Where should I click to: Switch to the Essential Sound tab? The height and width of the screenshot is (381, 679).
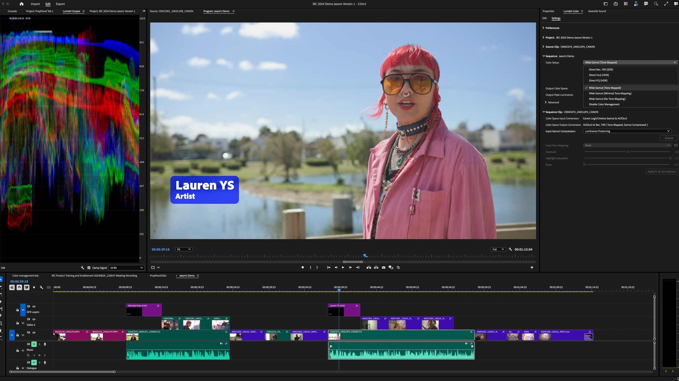(597, 11)
